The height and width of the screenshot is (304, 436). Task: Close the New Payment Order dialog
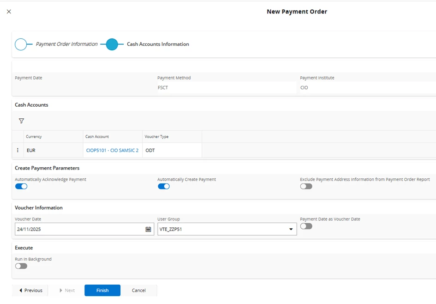coord(9,12)
